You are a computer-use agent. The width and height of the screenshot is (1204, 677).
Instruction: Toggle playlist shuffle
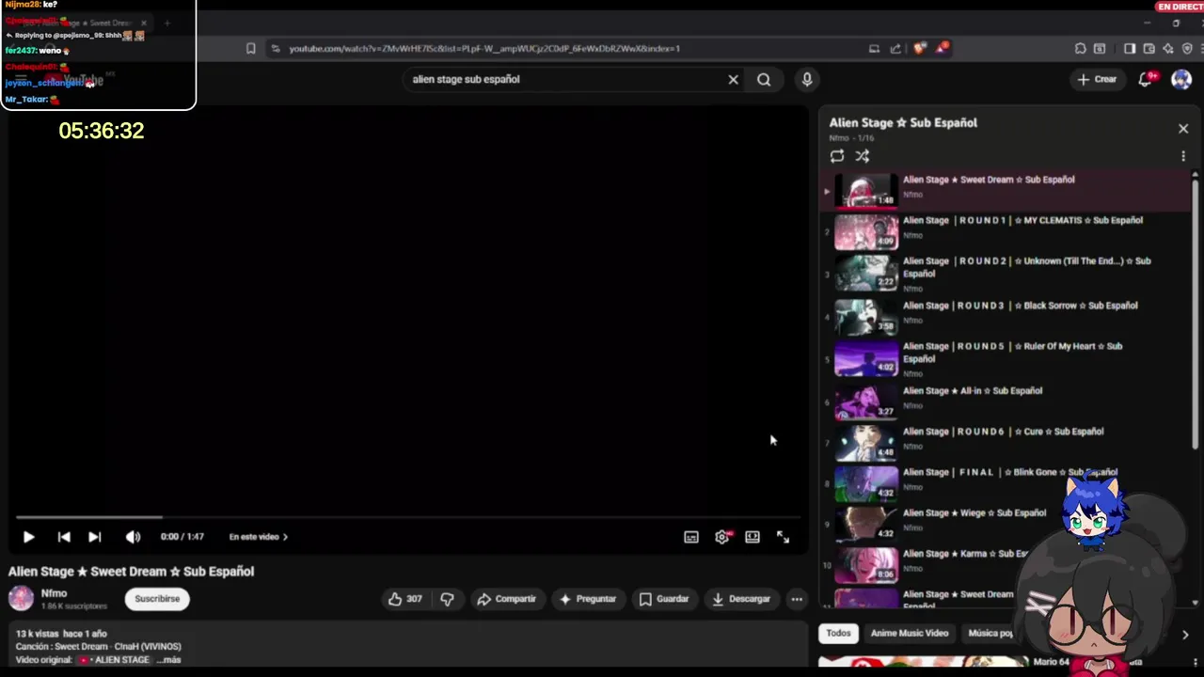pos(863,156)
